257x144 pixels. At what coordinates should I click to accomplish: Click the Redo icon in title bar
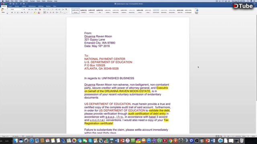click(20, 4)
